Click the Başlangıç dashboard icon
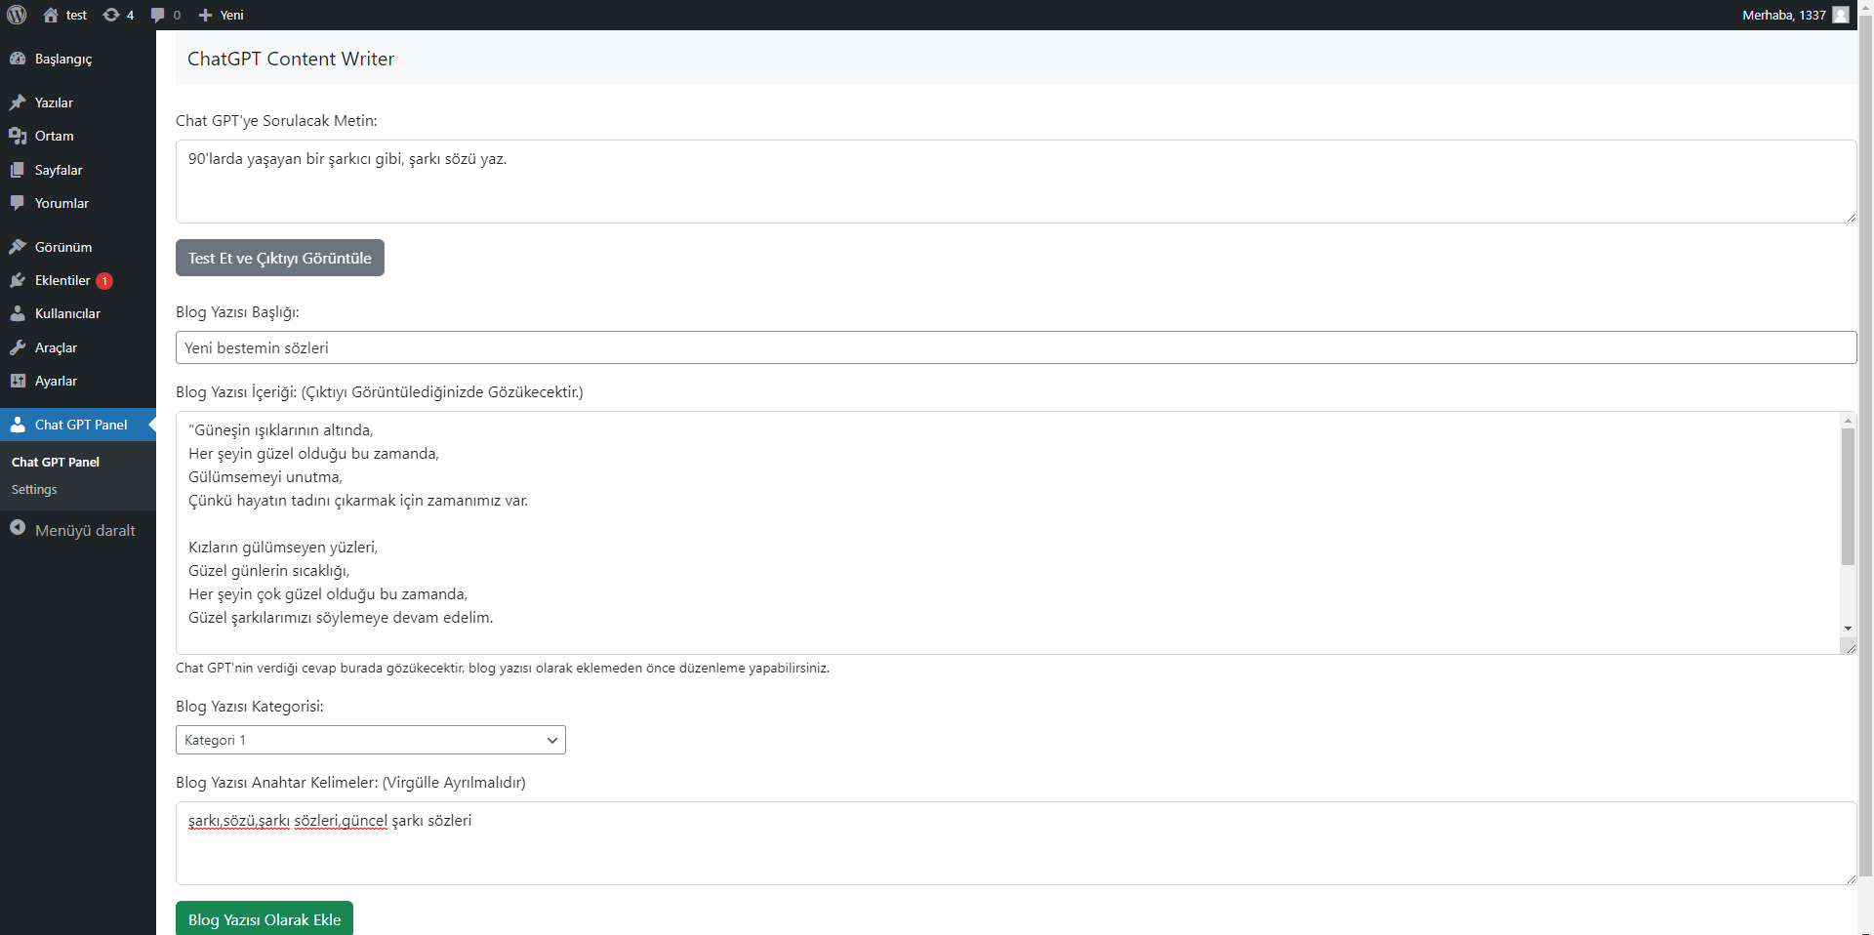 point(18,59)
